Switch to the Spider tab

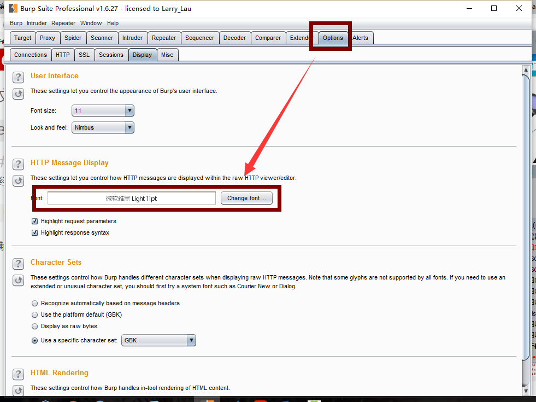(x=73, y=38)
